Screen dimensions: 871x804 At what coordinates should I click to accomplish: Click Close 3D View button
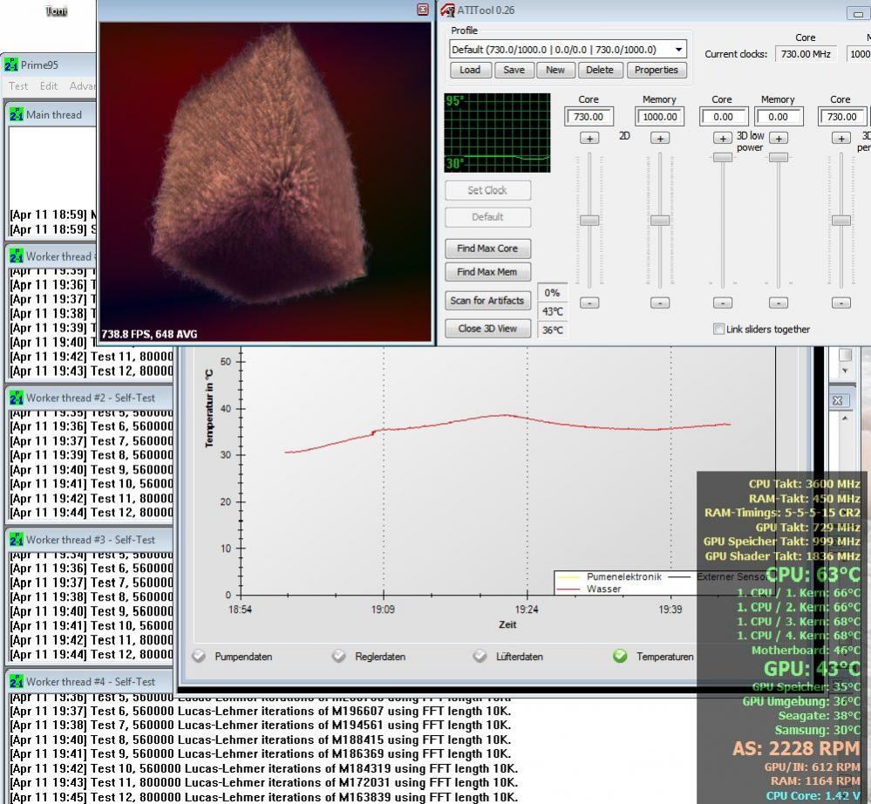point(487,329)
